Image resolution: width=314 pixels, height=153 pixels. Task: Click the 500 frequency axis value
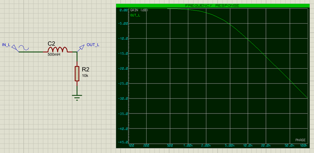(x=170, y=146)
